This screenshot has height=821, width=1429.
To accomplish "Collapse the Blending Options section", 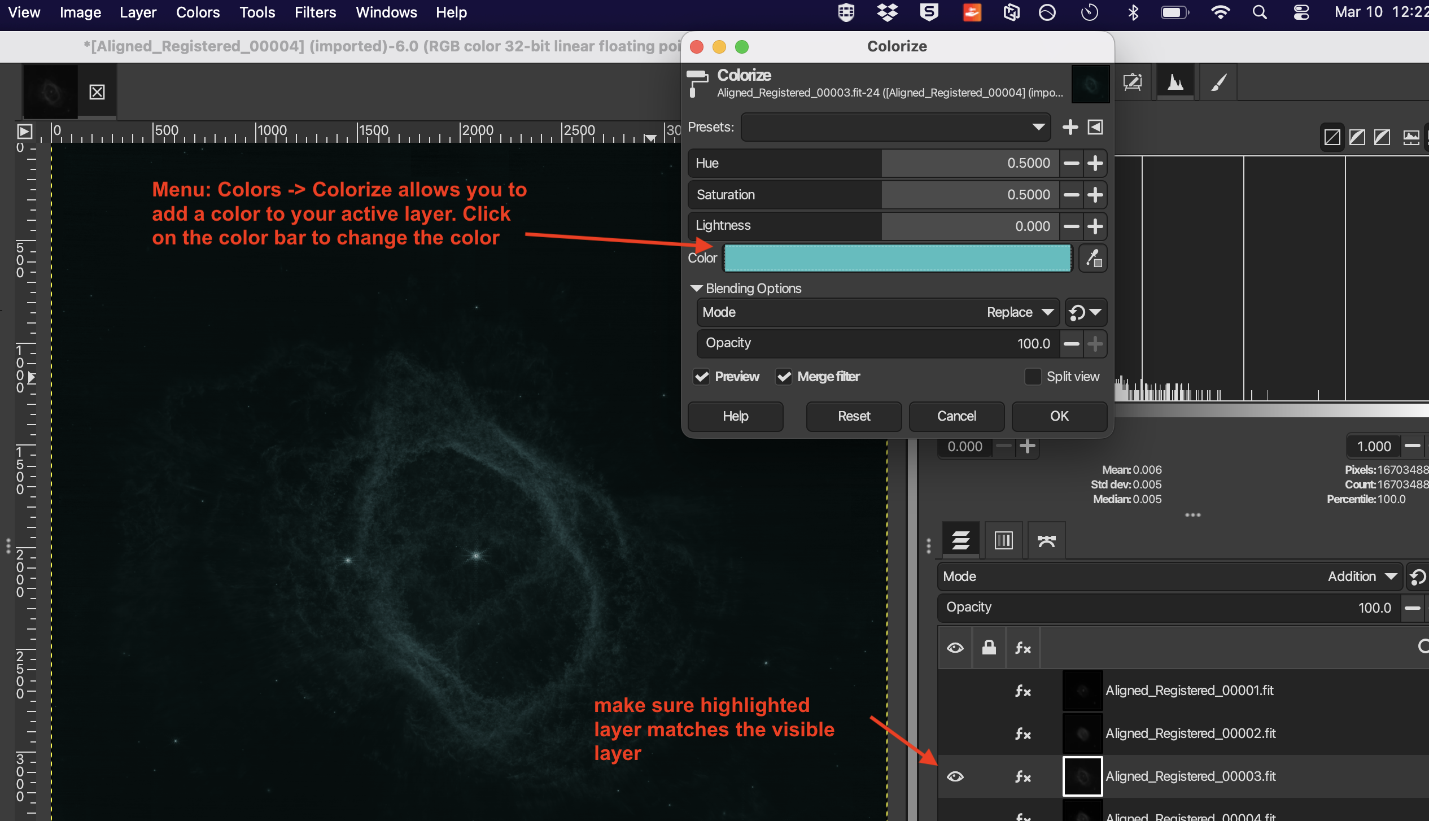I will pos(697,289).
